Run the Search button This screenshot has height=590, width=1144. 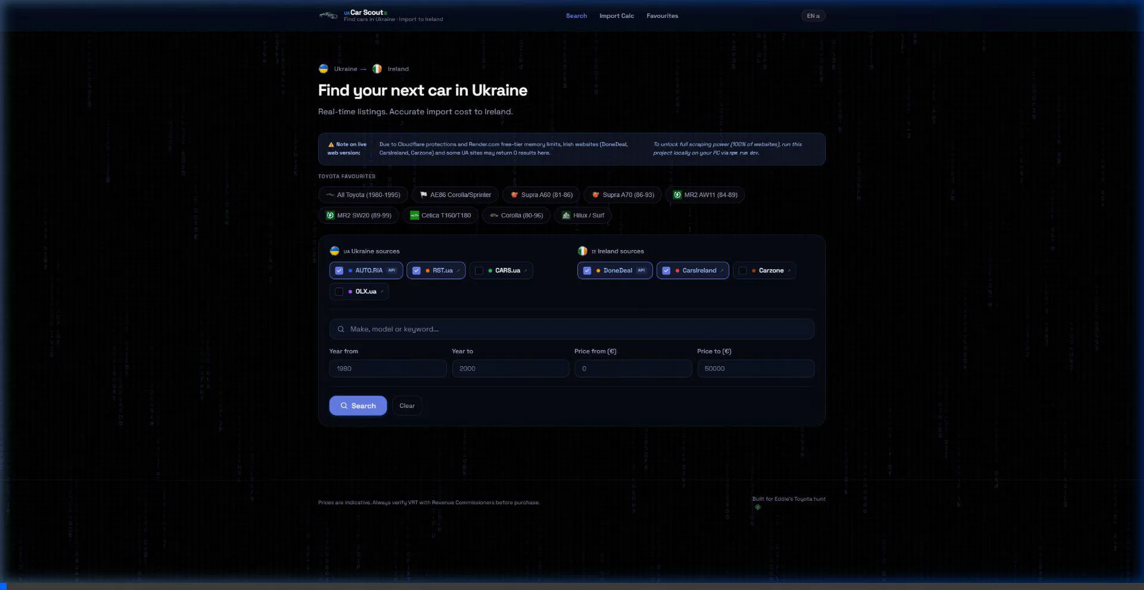pos(358,405)
